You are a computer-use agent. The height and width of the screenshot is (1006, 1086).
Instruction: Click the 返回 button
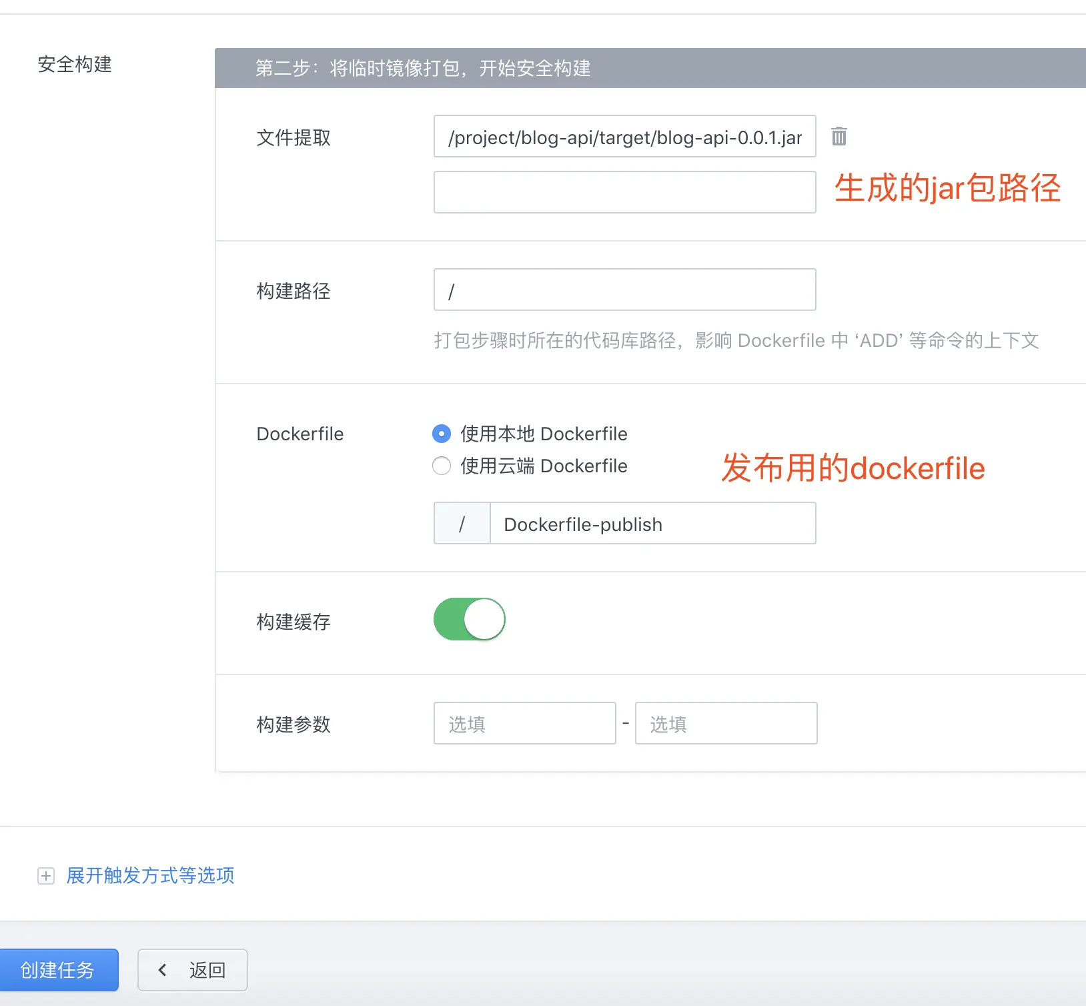click(193, 970)
